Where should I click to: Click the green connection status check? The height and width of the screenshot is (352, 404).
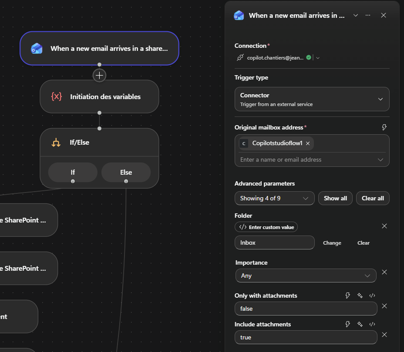pos(309,58)
